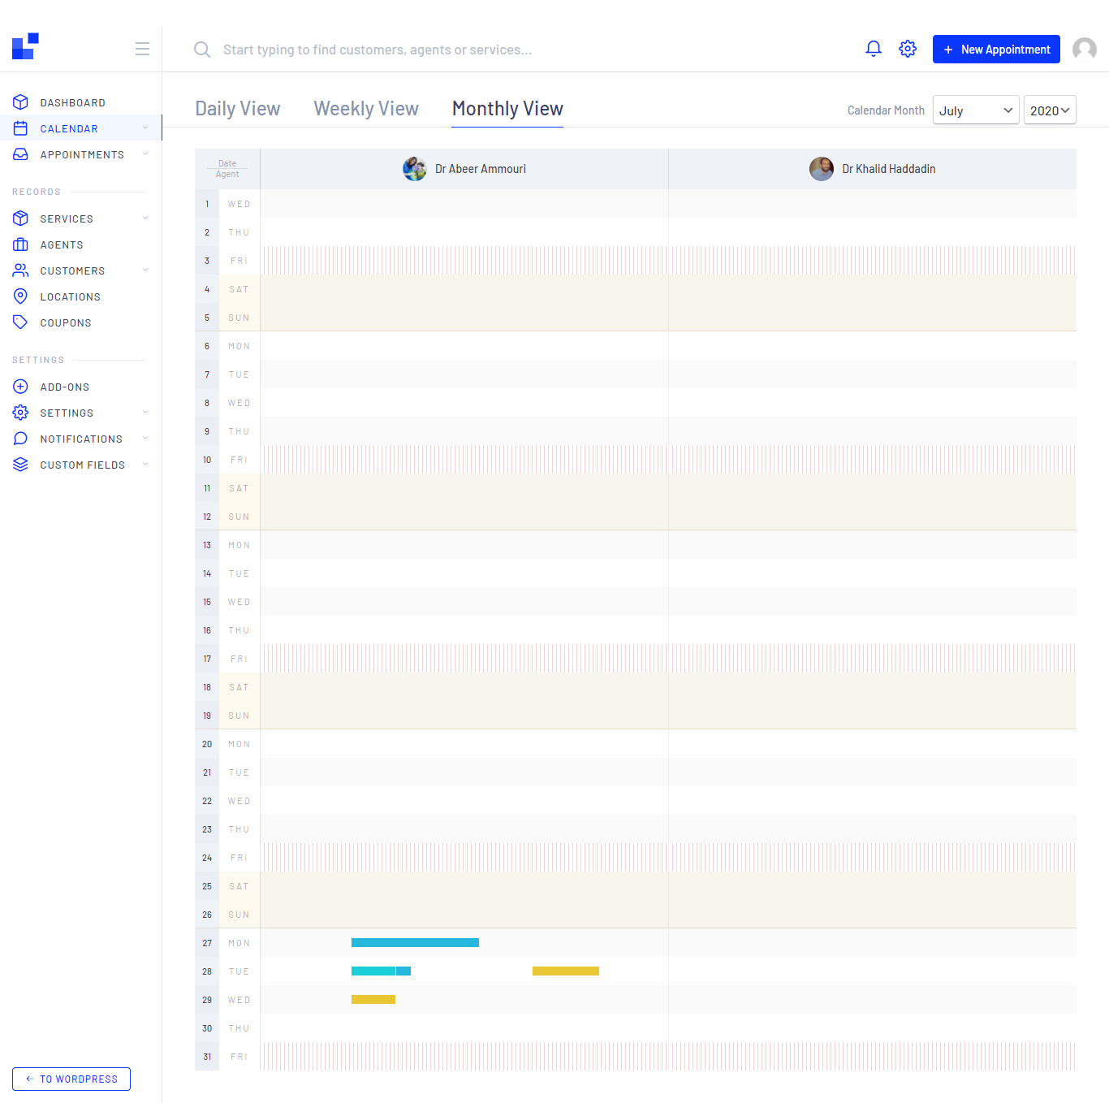Open the July month dropdown

(975, 110)
